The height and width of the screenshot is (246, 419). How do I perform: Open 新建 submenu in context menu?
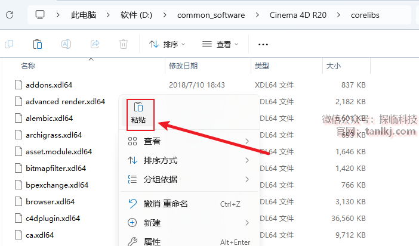point(189,223)
